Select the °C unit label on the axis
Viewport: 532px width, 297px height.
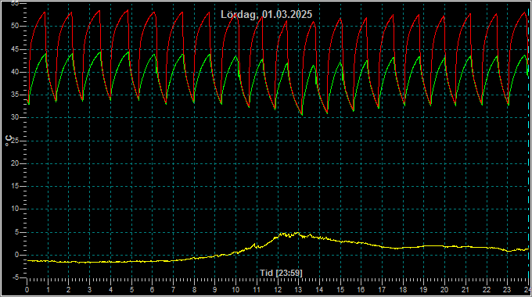tap(9, 141)
